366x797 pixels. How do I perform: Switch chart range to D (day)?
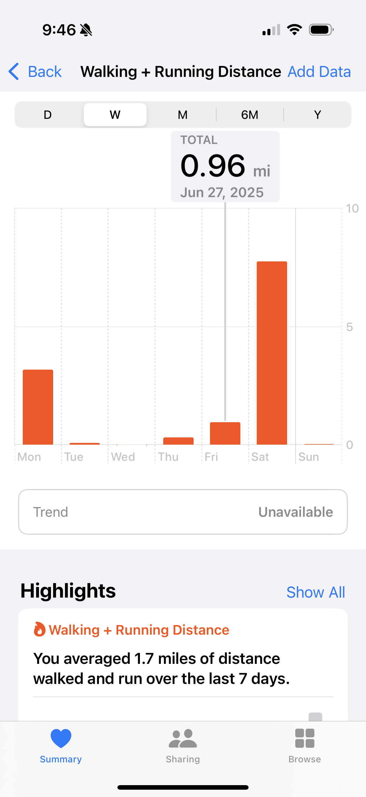point(48,115)
